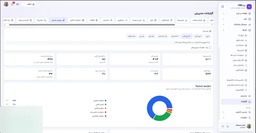Viewport: 256px width, 133px height.
Task: Switch to the تعمیرکاران report tab
Action: pos(167,20)
